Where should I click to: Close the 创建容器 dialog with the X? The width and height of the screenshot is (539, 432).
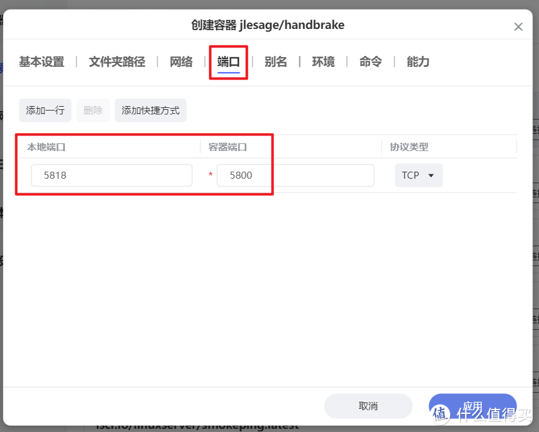(x=517, y=26)
